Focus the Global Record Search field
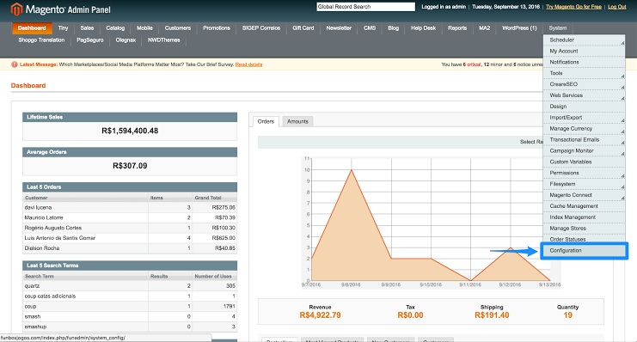 (365, 7)
